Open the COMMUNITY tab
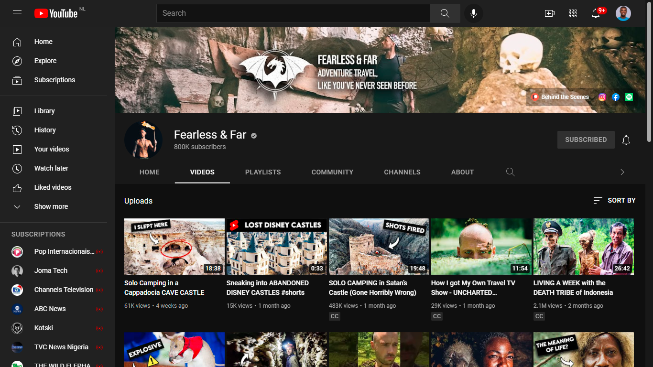 [x=333, y=172]
